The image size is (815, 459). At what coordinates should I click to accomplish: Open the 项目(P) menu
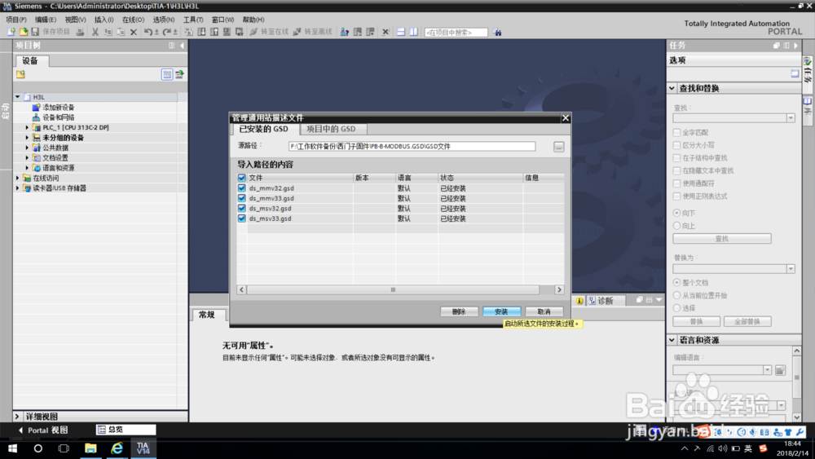(x=16, y=20)
